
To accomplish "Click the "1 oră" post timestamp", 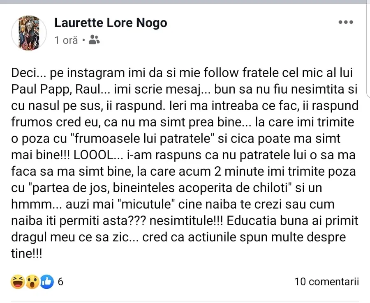I will [66, 40].
